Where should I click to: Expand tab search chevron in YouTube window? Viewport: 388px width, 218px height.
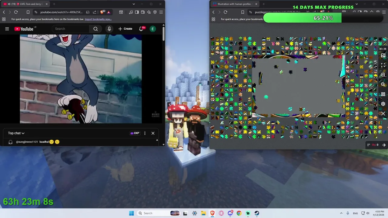pos(134,4)
